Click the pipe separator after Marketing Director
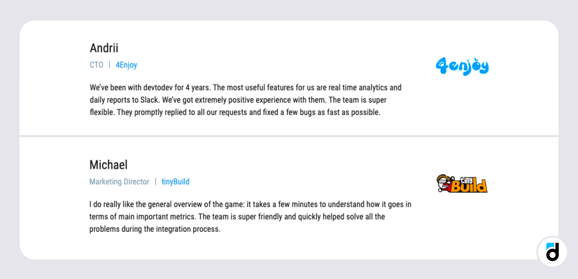This screenshot has height=279, width=578. [x=156, y=182]
